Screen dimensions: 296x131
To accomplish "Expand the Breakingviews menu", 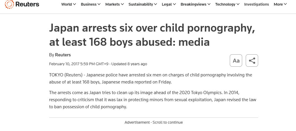I will 195,4.
